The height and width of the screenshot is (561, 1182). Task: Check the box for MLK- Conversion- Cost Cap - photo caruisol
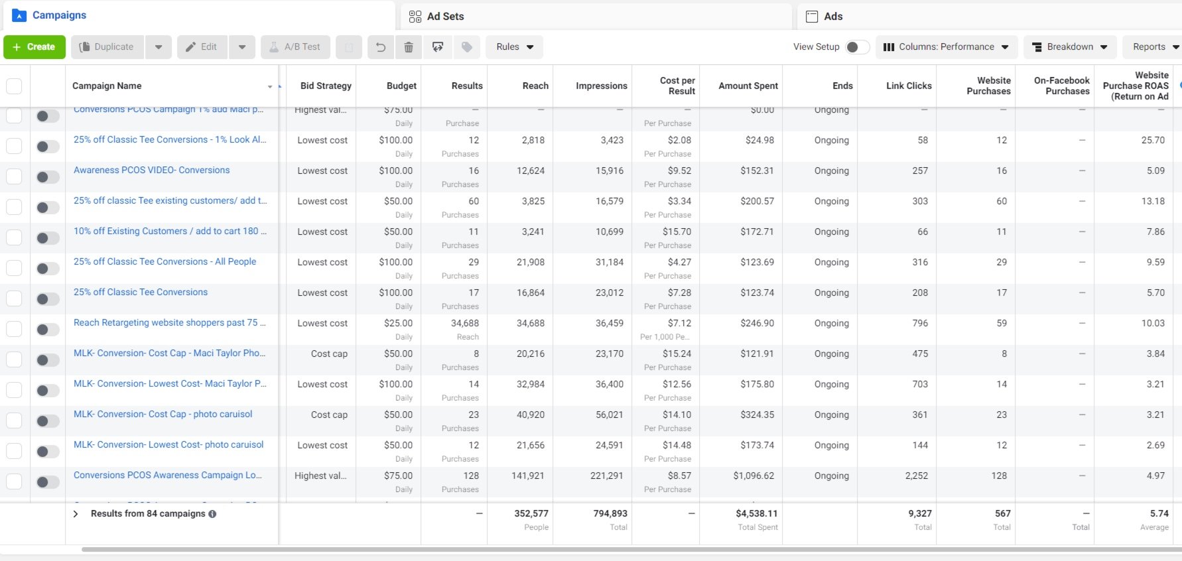[14, 420]
